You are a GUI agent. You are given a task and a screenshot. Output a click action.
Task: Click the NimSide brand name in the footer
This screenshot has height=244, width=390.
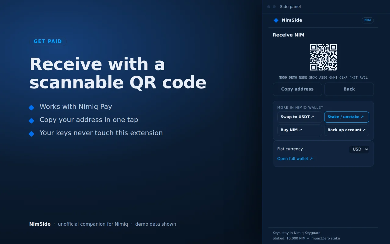coord(40,224)
